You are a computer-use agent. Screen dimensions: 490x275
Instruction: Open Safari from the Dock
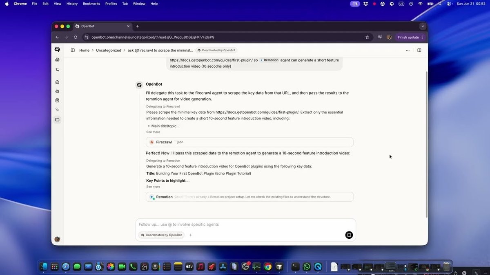pyautogui.click(x=66, y=267)
